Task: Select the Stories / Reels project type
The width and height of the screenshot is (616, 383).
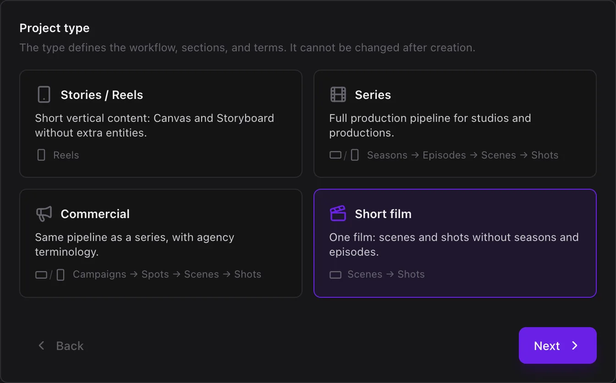Action: pyautogui.click(x=161, y=124)
